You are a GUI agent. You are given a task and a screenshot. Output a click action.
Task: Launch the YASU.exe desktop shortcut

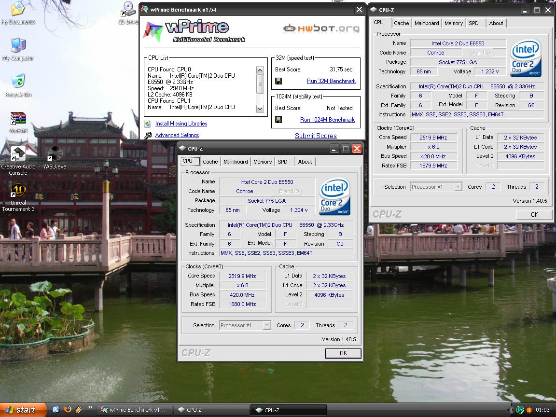[x=55, y=158]
